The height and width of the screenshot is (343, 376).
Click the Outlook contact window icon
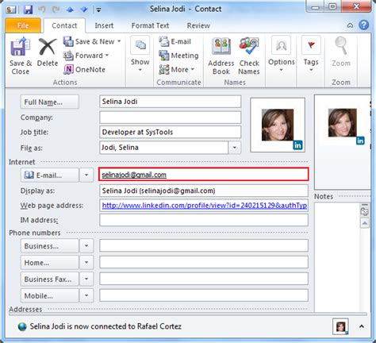coord(10,10)
